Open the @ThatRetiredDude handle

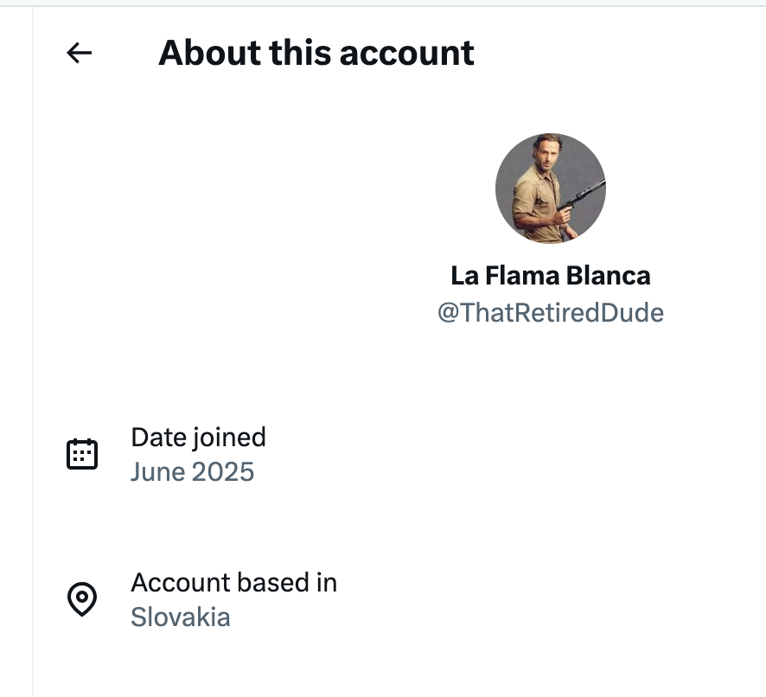pos(551,313)
